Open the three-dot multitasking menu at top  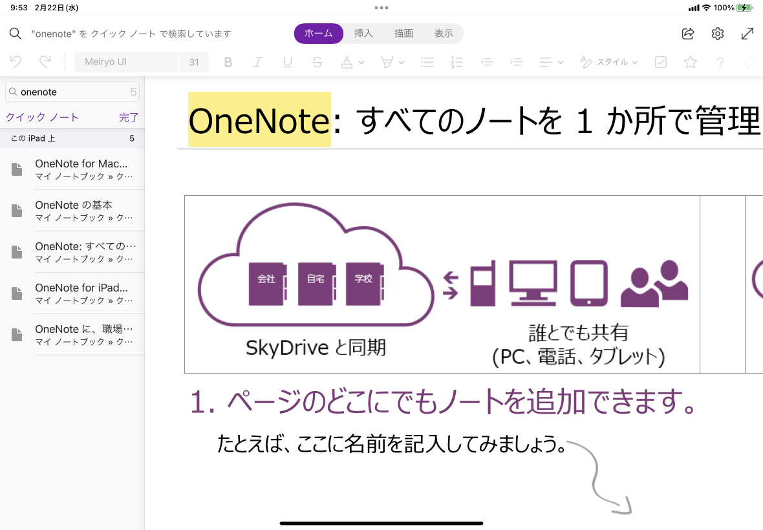tap(381, 8)
